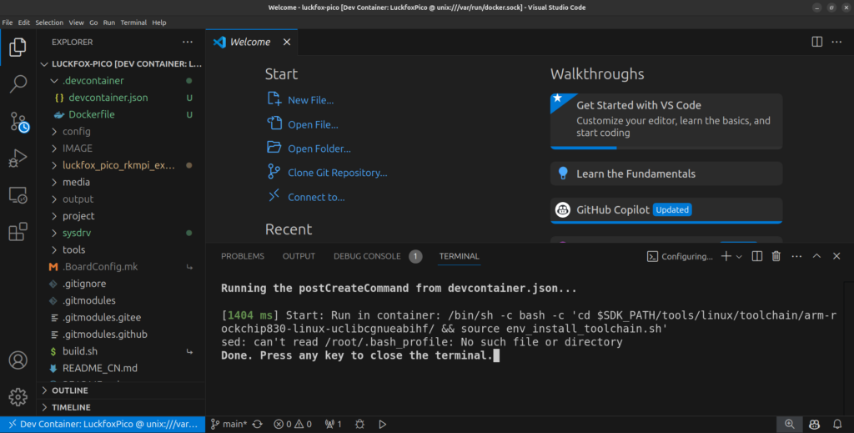Close the Welcome tab
854x433 pixels.
(x=287, y=42)
